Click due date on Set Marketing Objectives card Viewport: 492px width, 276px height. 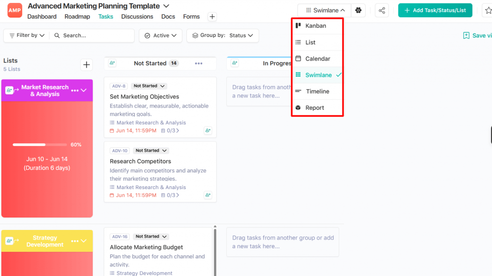(133, 131)
